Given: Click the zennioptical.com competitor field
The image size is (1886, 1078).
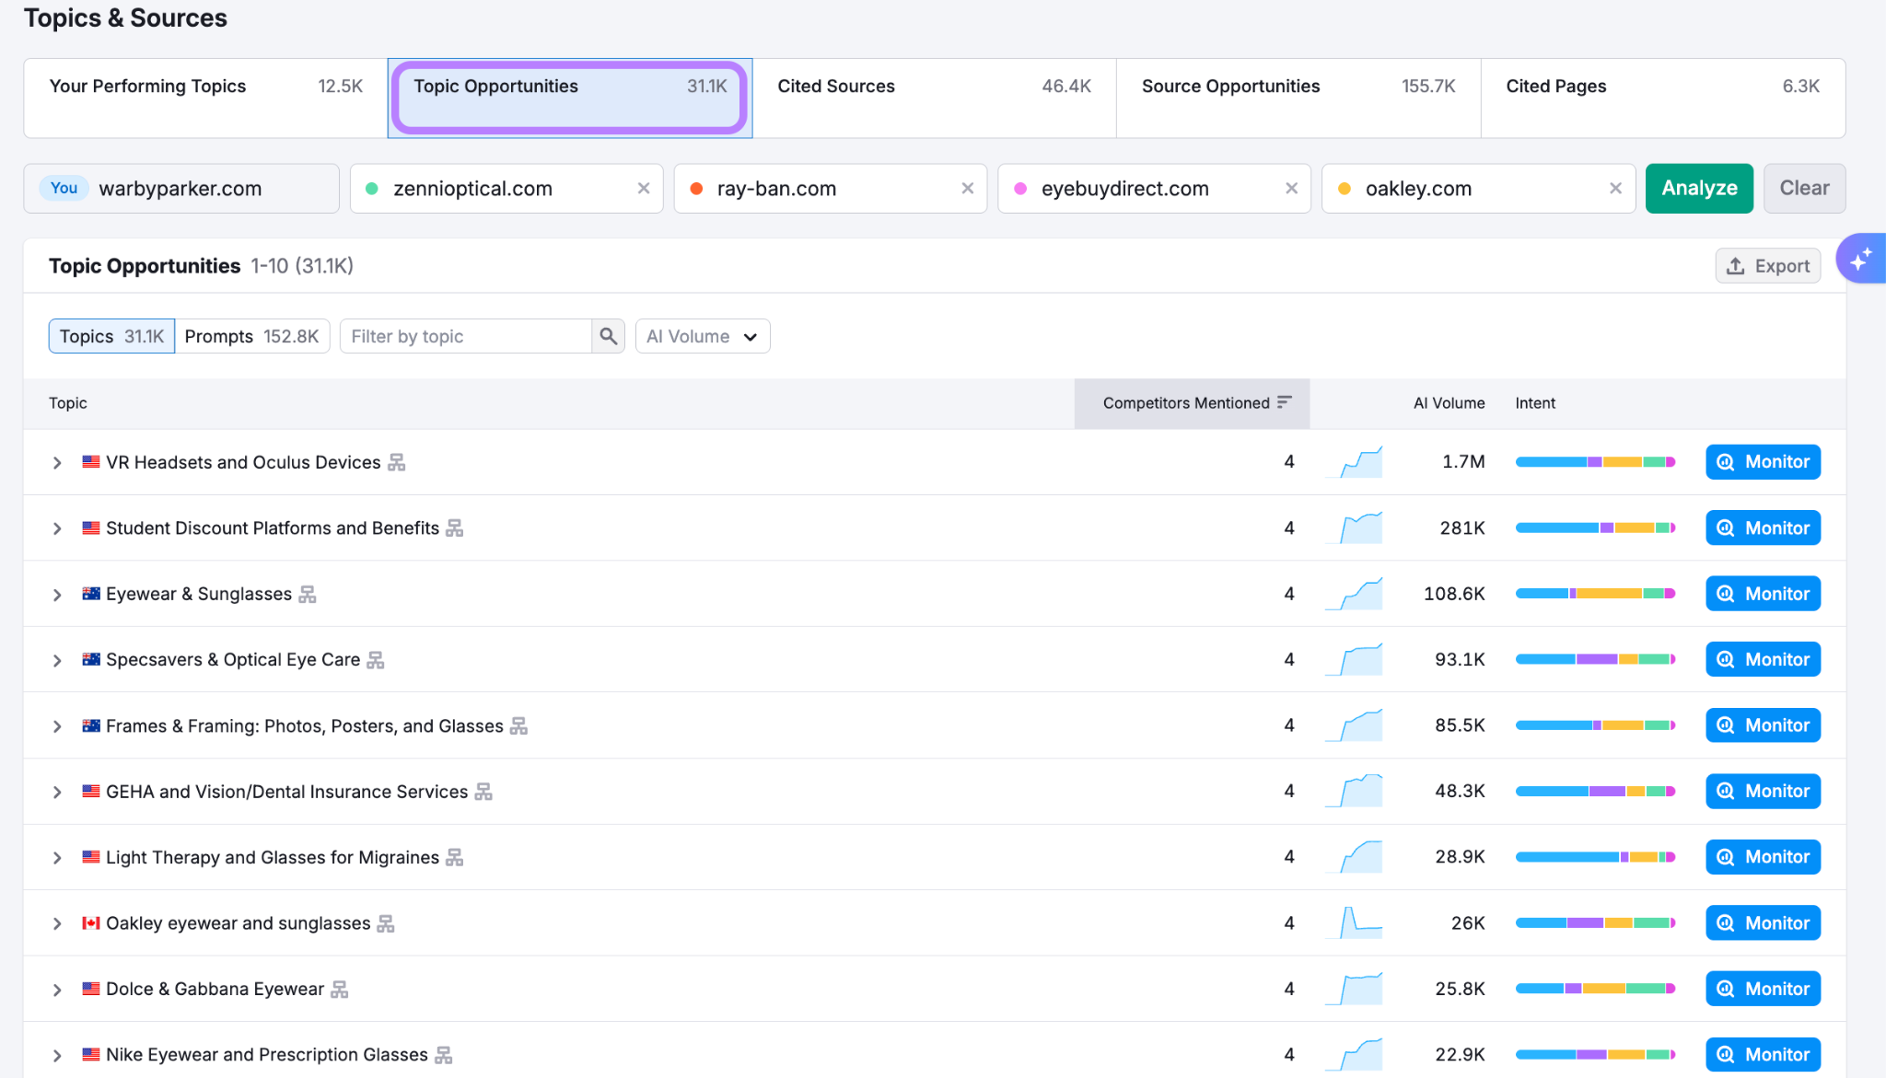Looking at the screenshot, I should coord(506,189).
